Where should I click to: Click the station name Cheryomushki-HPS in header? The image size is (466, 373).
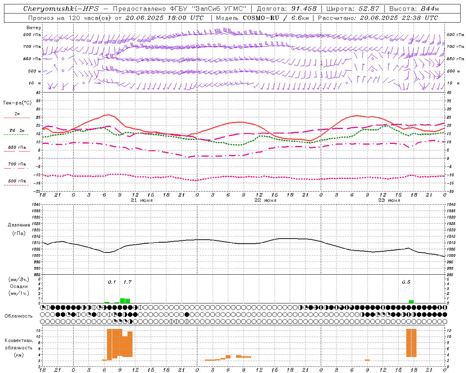[61, 9]
